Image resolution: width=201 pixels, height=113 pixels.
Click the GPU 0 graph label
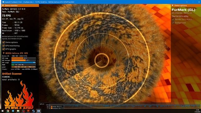click(42, 104)
